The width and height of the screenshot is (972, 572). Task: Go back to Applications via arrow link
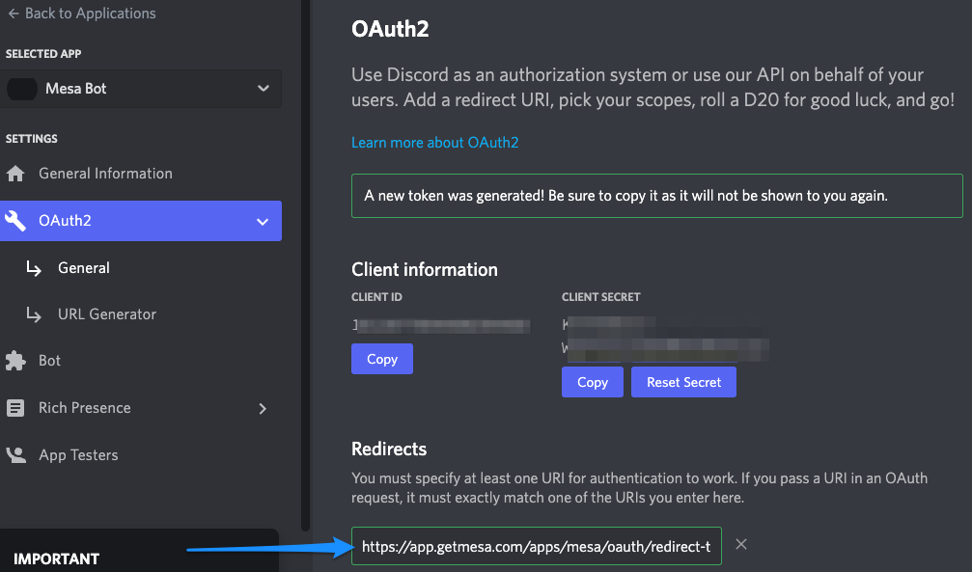pyautogui.click(x=81, y=13)
